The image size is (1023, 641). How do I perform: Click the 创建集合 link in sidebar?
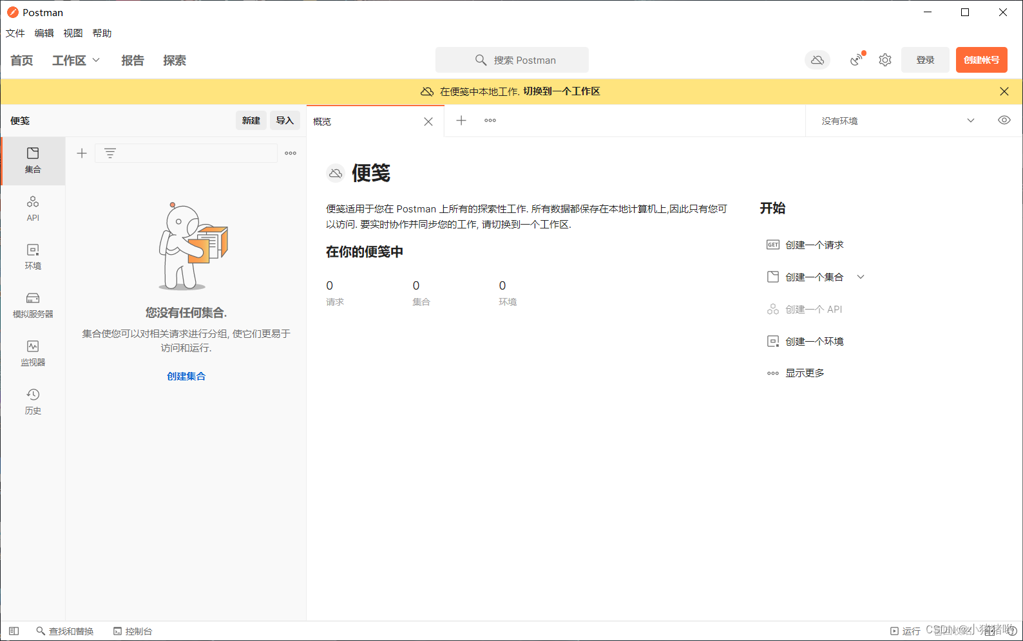pos(186,376)
